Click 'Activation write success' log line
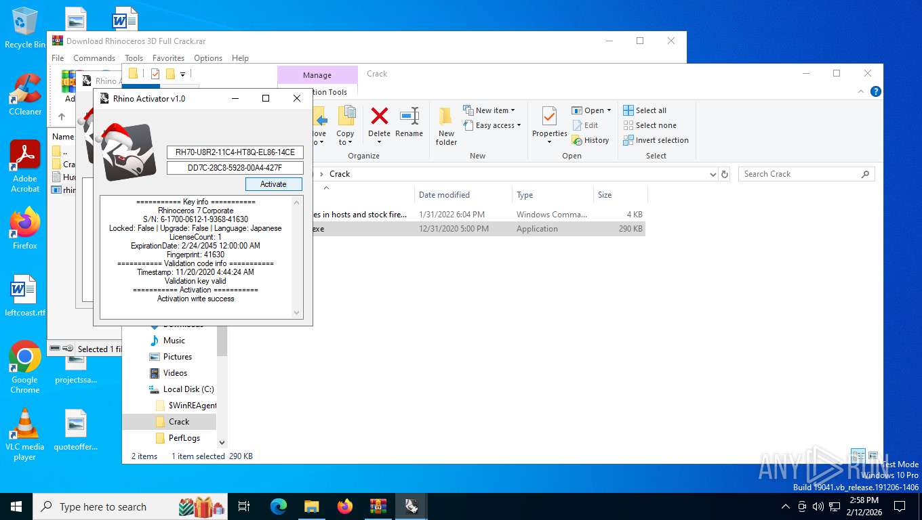 tap(196, 299)
